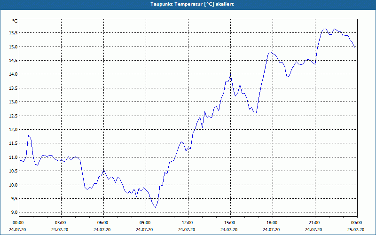Viewport: 376px width, 235px height.
Task: Select the '21:00' x-axis time label
Action: [x=313, y=223]
